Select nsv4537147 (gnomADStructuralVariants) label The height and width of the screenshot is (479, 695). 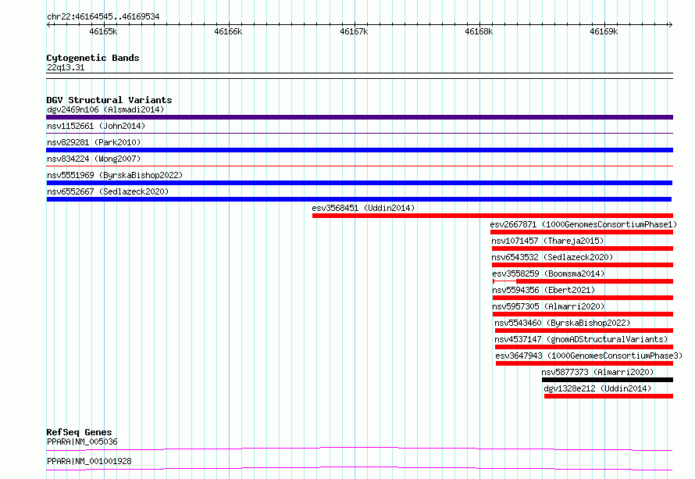581,339
